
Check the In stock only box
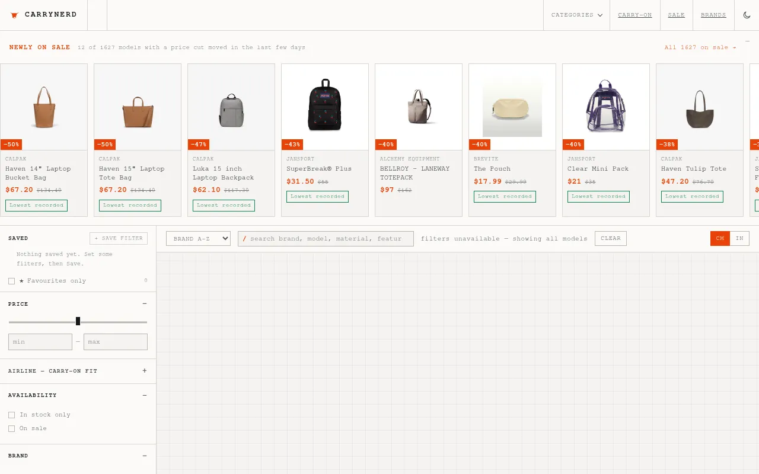pyautogui.click(x=11, y=415)
